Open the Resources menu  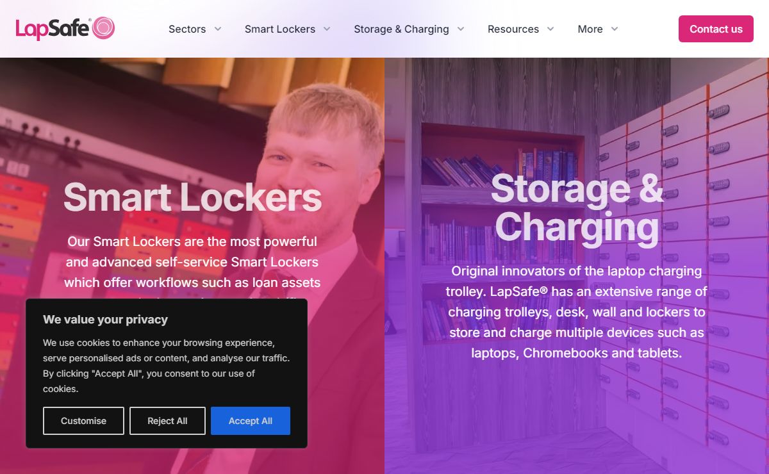(x=513, y=29)
